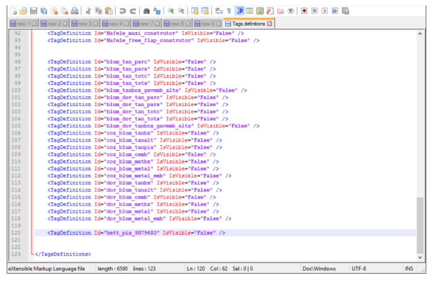The height and width of the screenshot is (281, 436).
Task: Close all documents from the toolbar
Action: (65, 11)
